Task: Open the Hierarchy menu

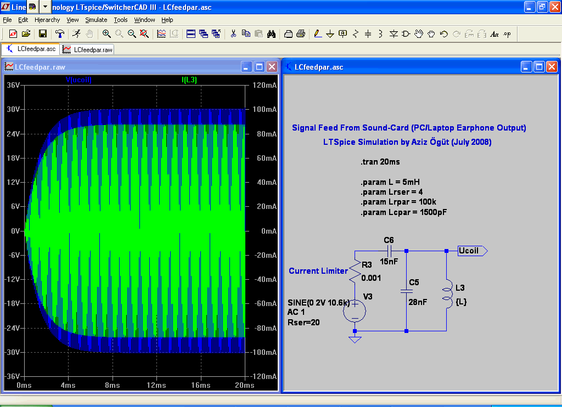Action: 47,20
